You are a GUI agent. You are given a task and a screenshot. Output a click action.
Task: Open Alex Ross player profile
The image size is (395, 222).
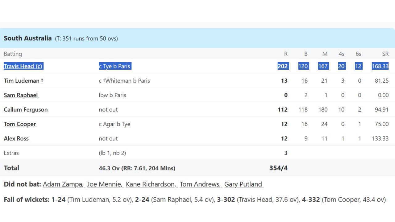[x=16, y=139]
